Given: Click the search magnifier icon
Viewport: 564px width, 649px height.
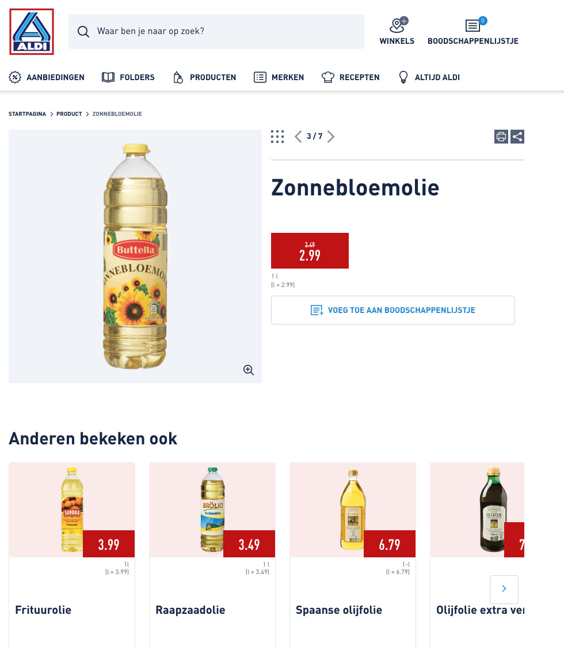Looking at the screenshot, I should click(x=83, y=32).
